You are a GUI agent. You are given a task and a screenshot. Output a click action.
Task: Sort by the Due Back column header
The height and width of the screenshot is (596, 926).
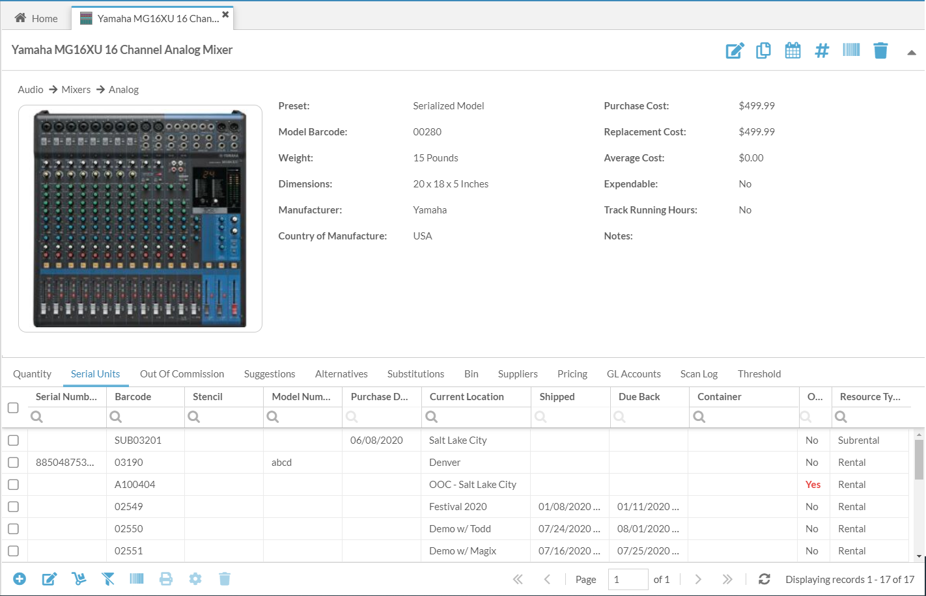(639, 397)
